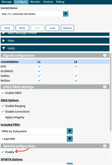Click the Read button
The height and width of the screenshot is (165, 112).
click(7, 28)
